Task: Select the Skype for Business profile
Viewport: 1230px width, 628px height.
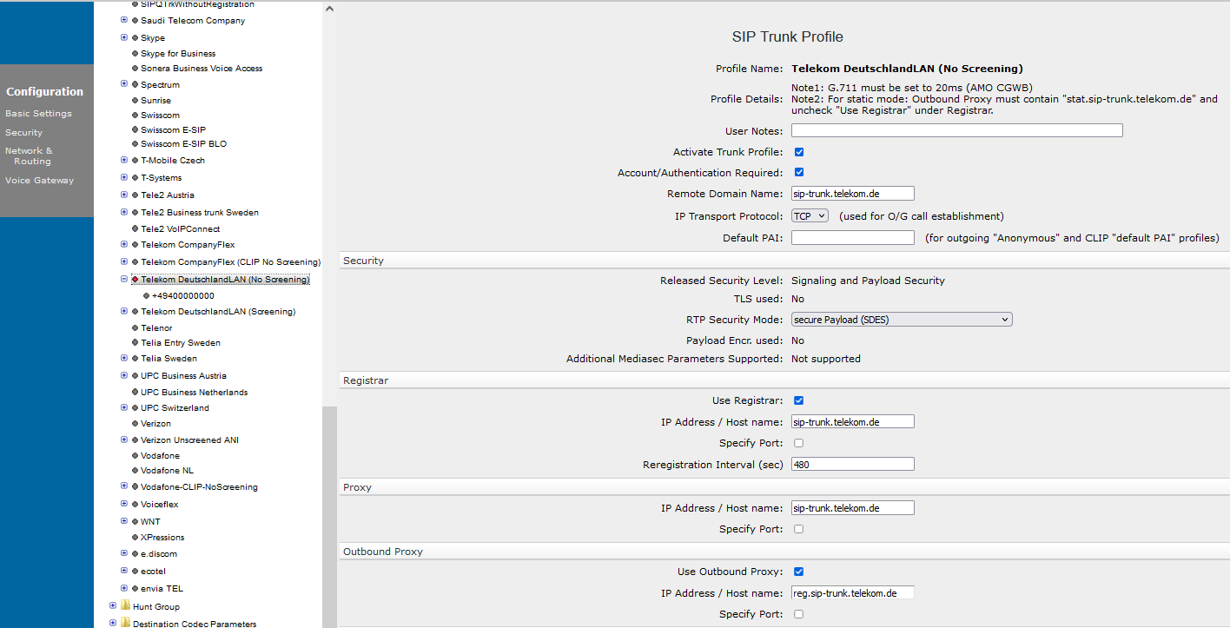Action: [x=178, y=54]
